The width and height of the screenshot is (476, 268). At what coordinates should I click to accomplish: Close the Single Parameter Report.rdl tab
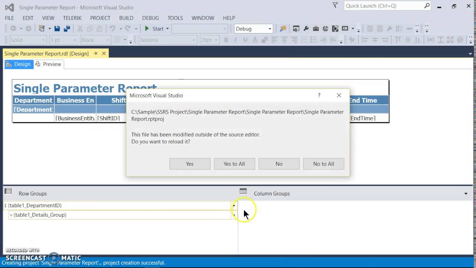[104, 54]
